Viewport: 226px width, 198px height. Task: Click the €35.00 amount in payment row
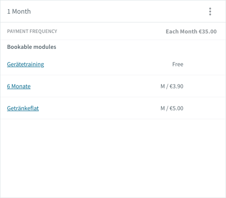point(208,31)
